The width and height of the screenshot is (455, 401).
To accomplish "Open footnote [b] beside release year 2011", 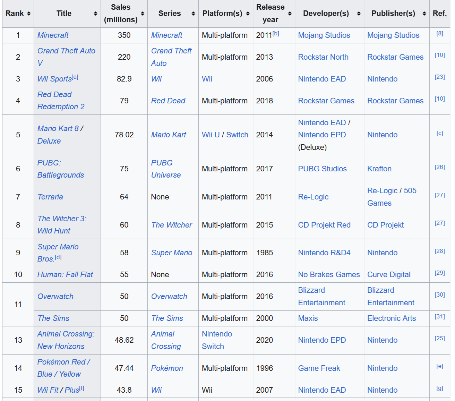I will coord(276,34).
